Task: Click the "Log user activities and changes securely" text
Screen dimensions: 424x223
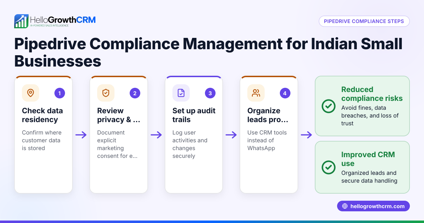Action: point(190,144)
